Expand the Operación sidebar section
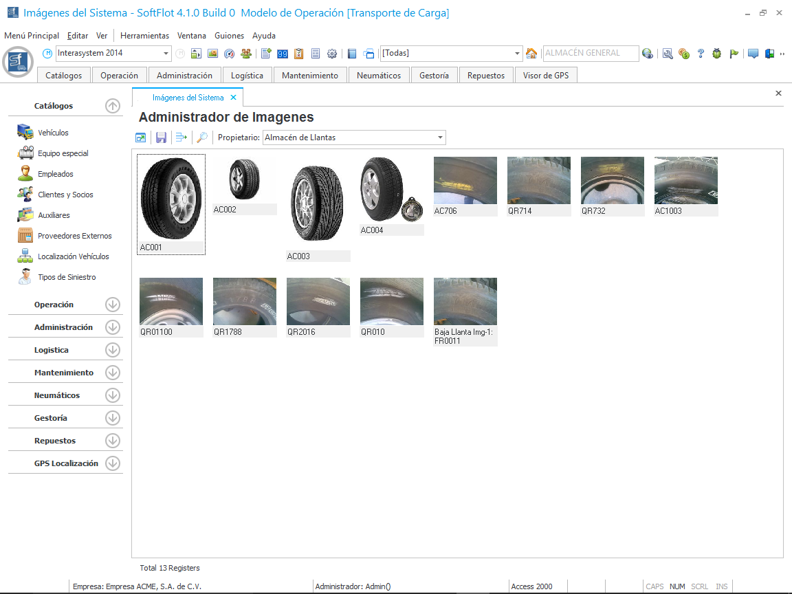 click(x=113, y=305)
